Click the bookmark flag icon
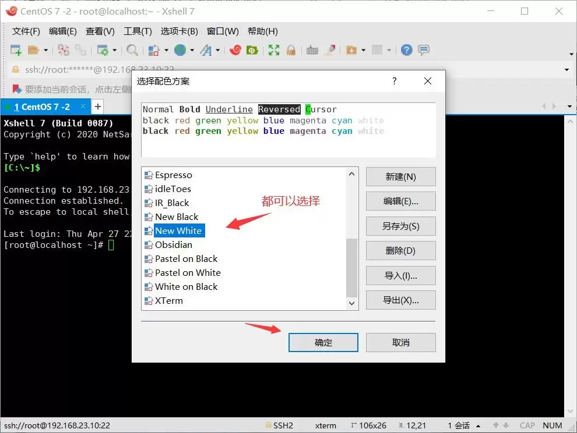577x433 pixels. tap(16, 89)
